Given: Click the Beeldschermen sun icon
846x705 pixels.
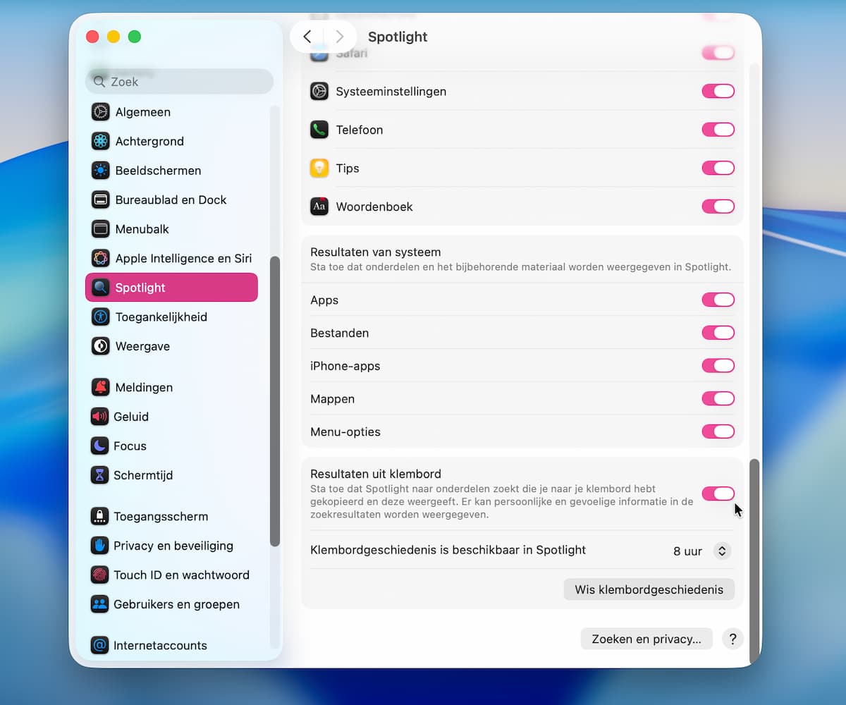Looking at the screenshot, I should click(100, 171).
